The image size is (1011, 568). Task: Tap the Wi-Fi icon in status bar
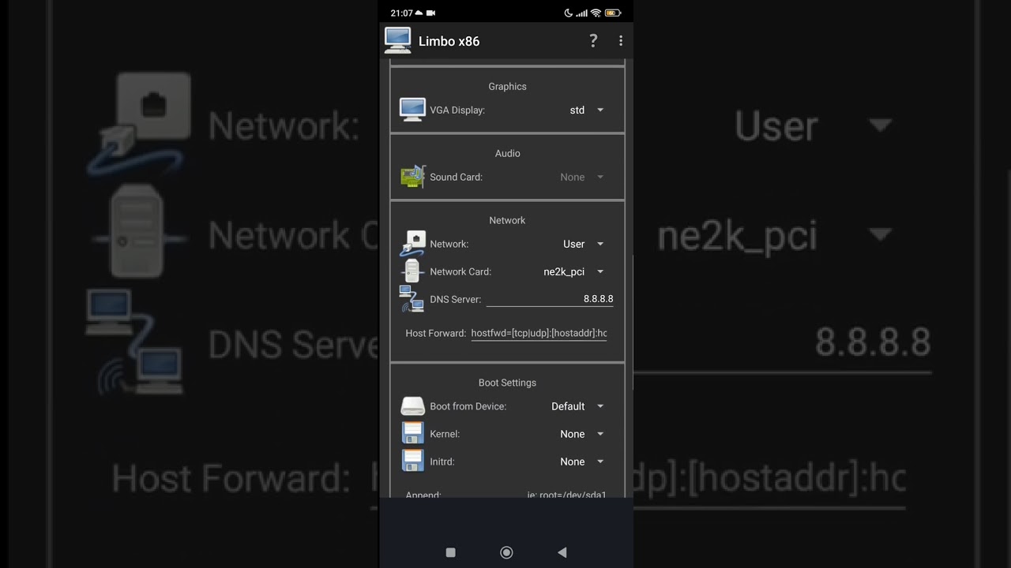pyautogui.click(x=596, y=13)
